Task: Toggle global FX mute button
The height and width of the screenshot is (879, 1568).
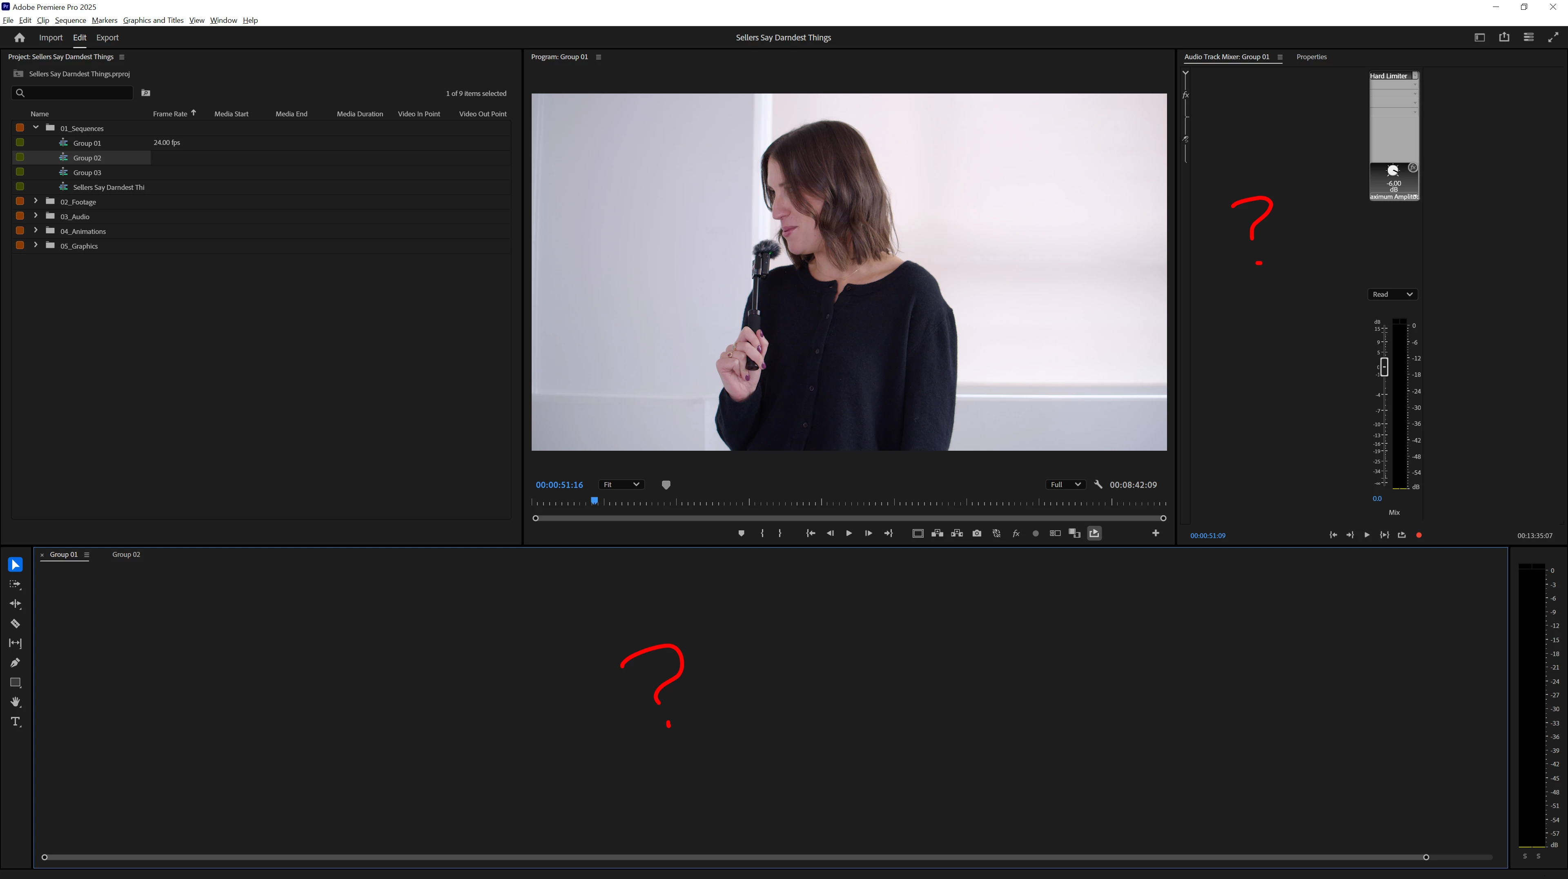Action: click(1016, 533)
